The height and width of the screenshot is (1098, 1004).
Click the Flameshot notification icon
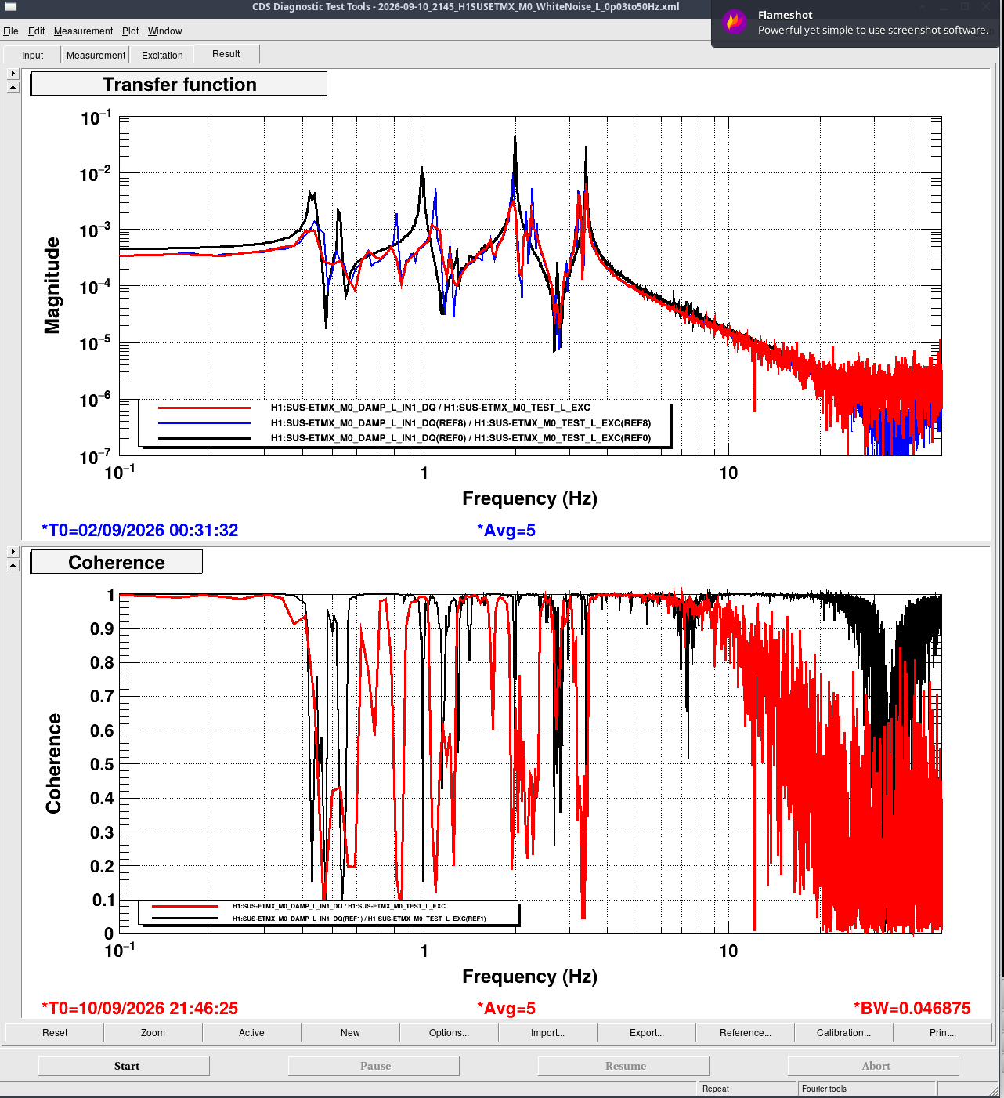[735, 22]
